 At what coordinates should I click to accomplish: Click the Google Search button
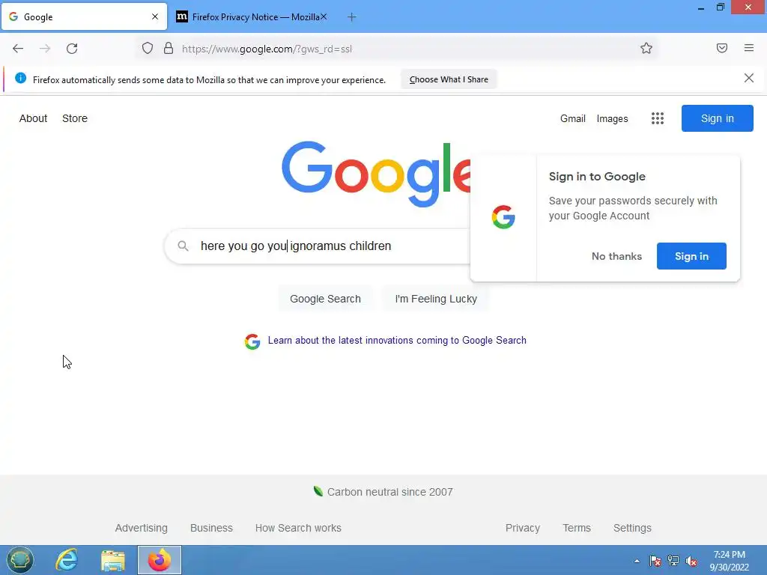pos(325,299)
